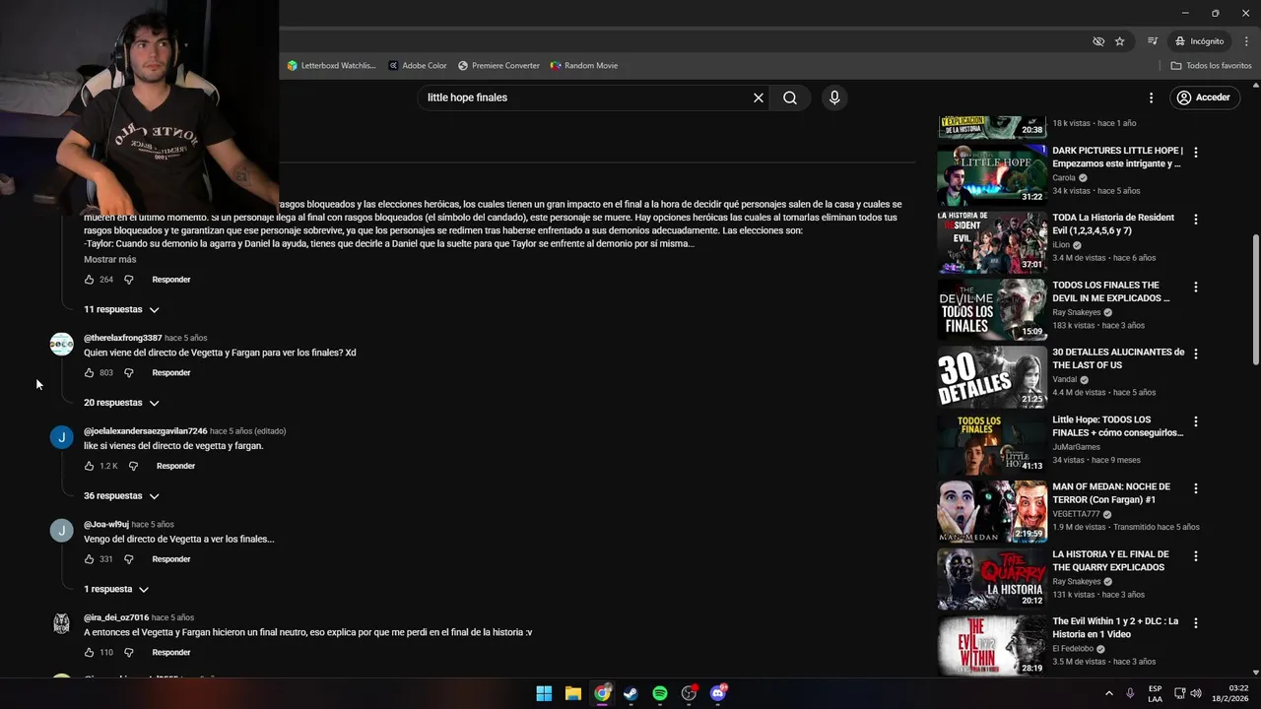This screenshot has width=1261, height=709.
Task: Reply to comment by @joelalexandersaezgavilan7246
Action: coord(175,466)
